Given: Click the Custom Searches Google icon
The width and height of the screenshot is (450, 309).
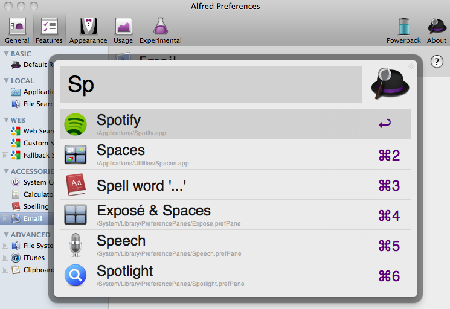Looking at the screenshot, I should (16, 143).
